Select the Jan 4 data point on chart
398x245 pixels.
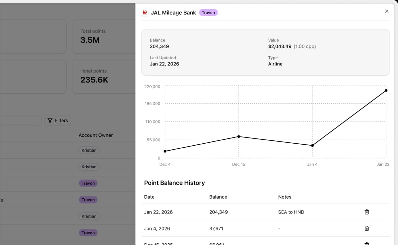[312, 145]
